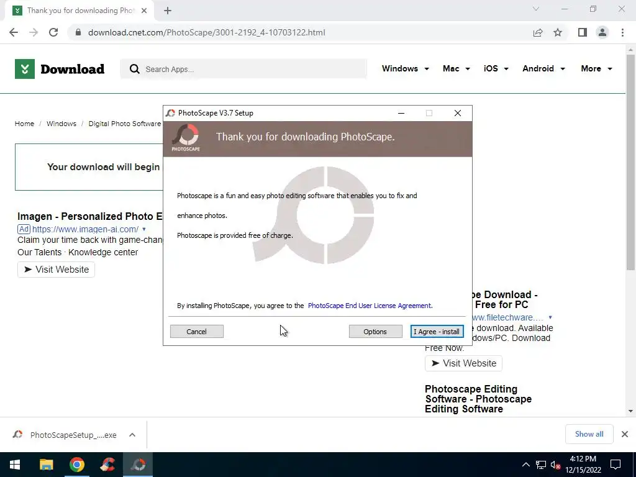Screen dimensions: 636x477
Task: Expand the iOS menu
Action: [496, 68]
